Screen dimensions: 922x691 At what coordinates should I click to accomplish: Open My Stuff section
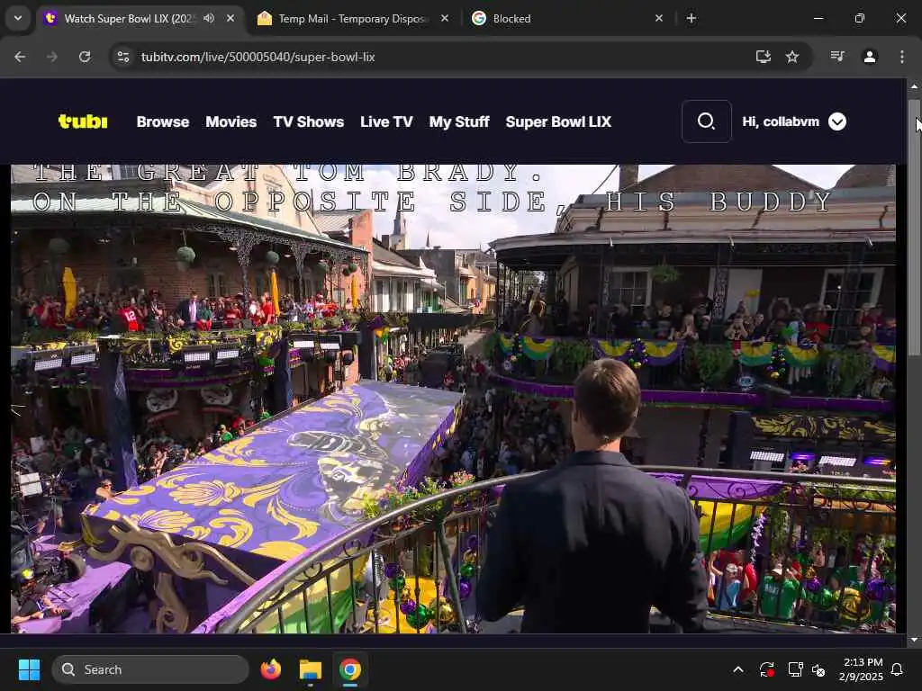459,121
